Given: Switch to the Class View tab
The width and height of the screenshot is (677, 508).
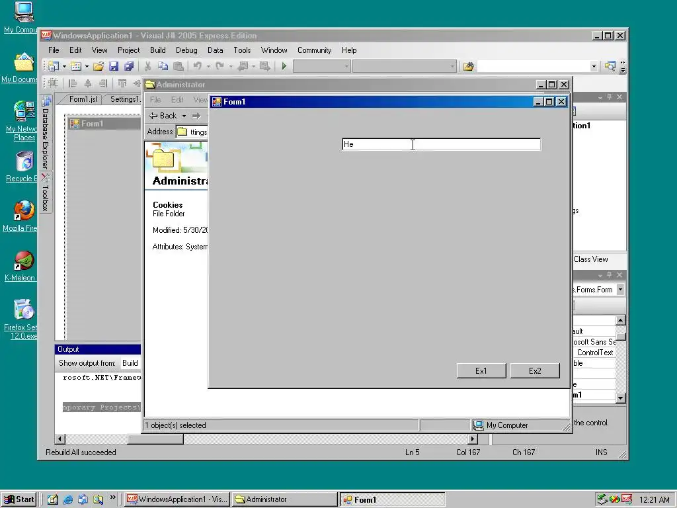Looking at the screenshot, I should 590,259.
